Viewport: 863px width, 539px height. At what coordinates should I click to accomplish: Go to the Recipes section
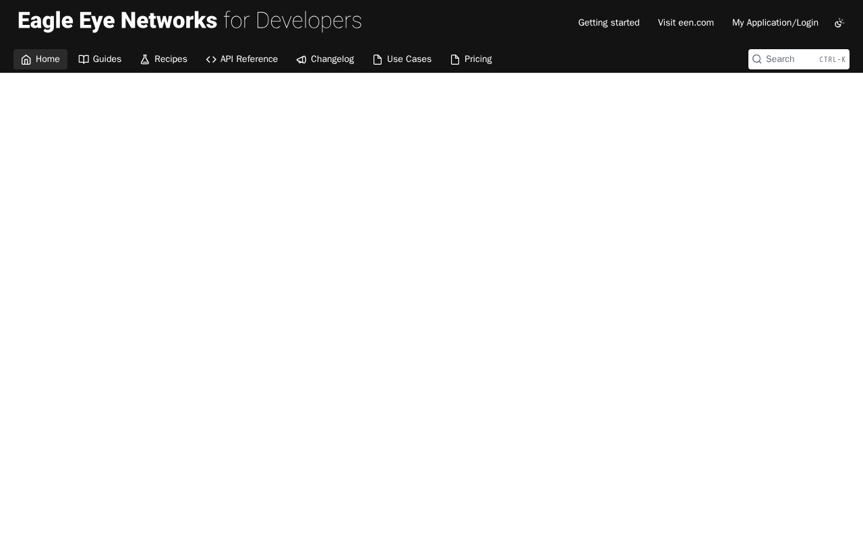(x=164, y=59)
